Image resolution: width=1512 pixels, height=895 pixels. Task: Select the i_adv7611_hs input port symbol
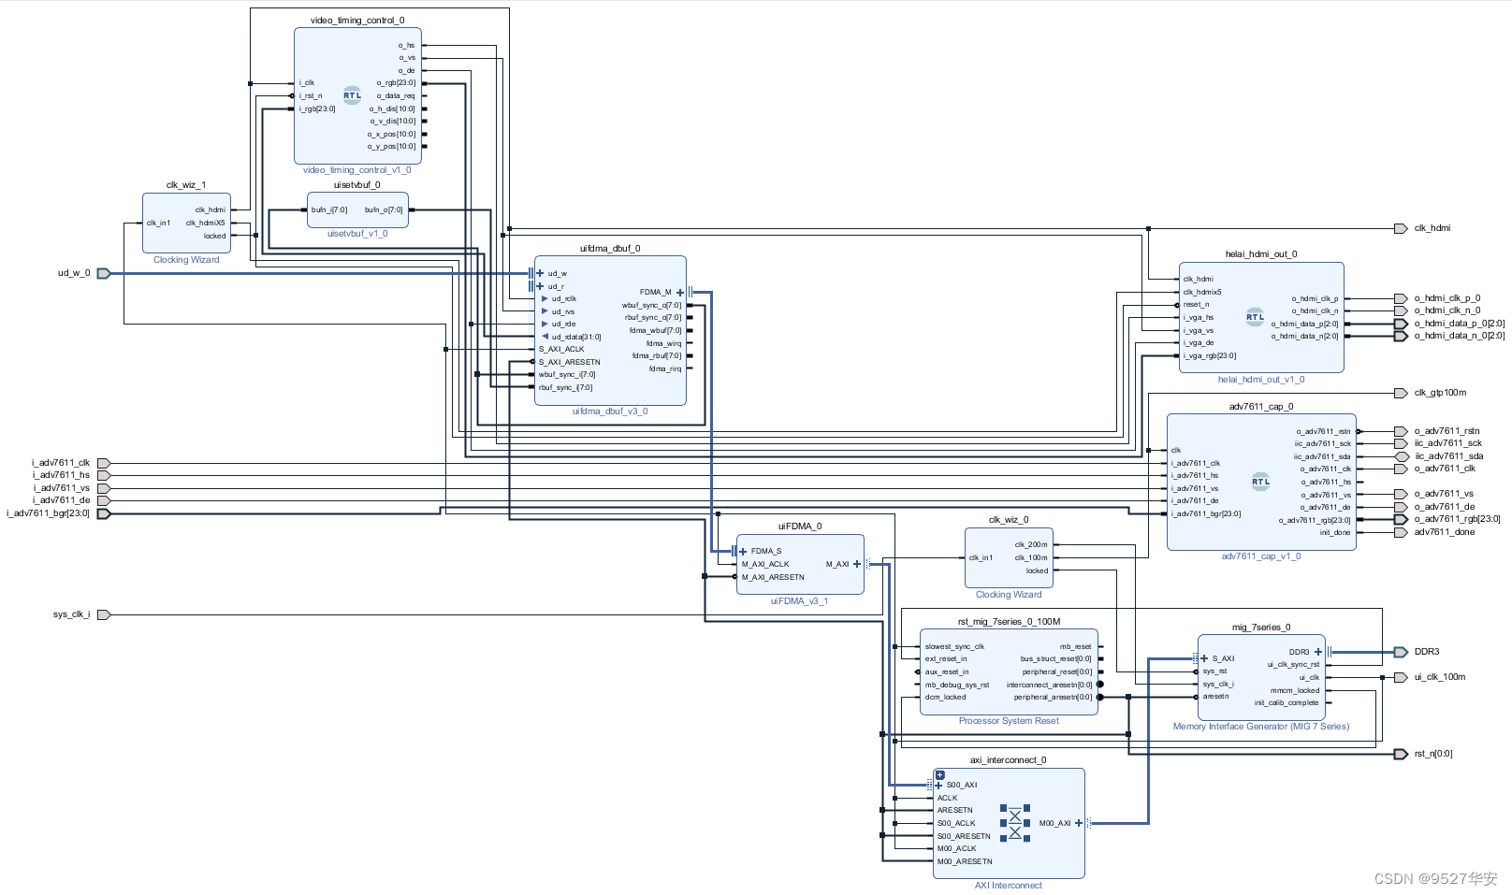[x=104, y=475]
